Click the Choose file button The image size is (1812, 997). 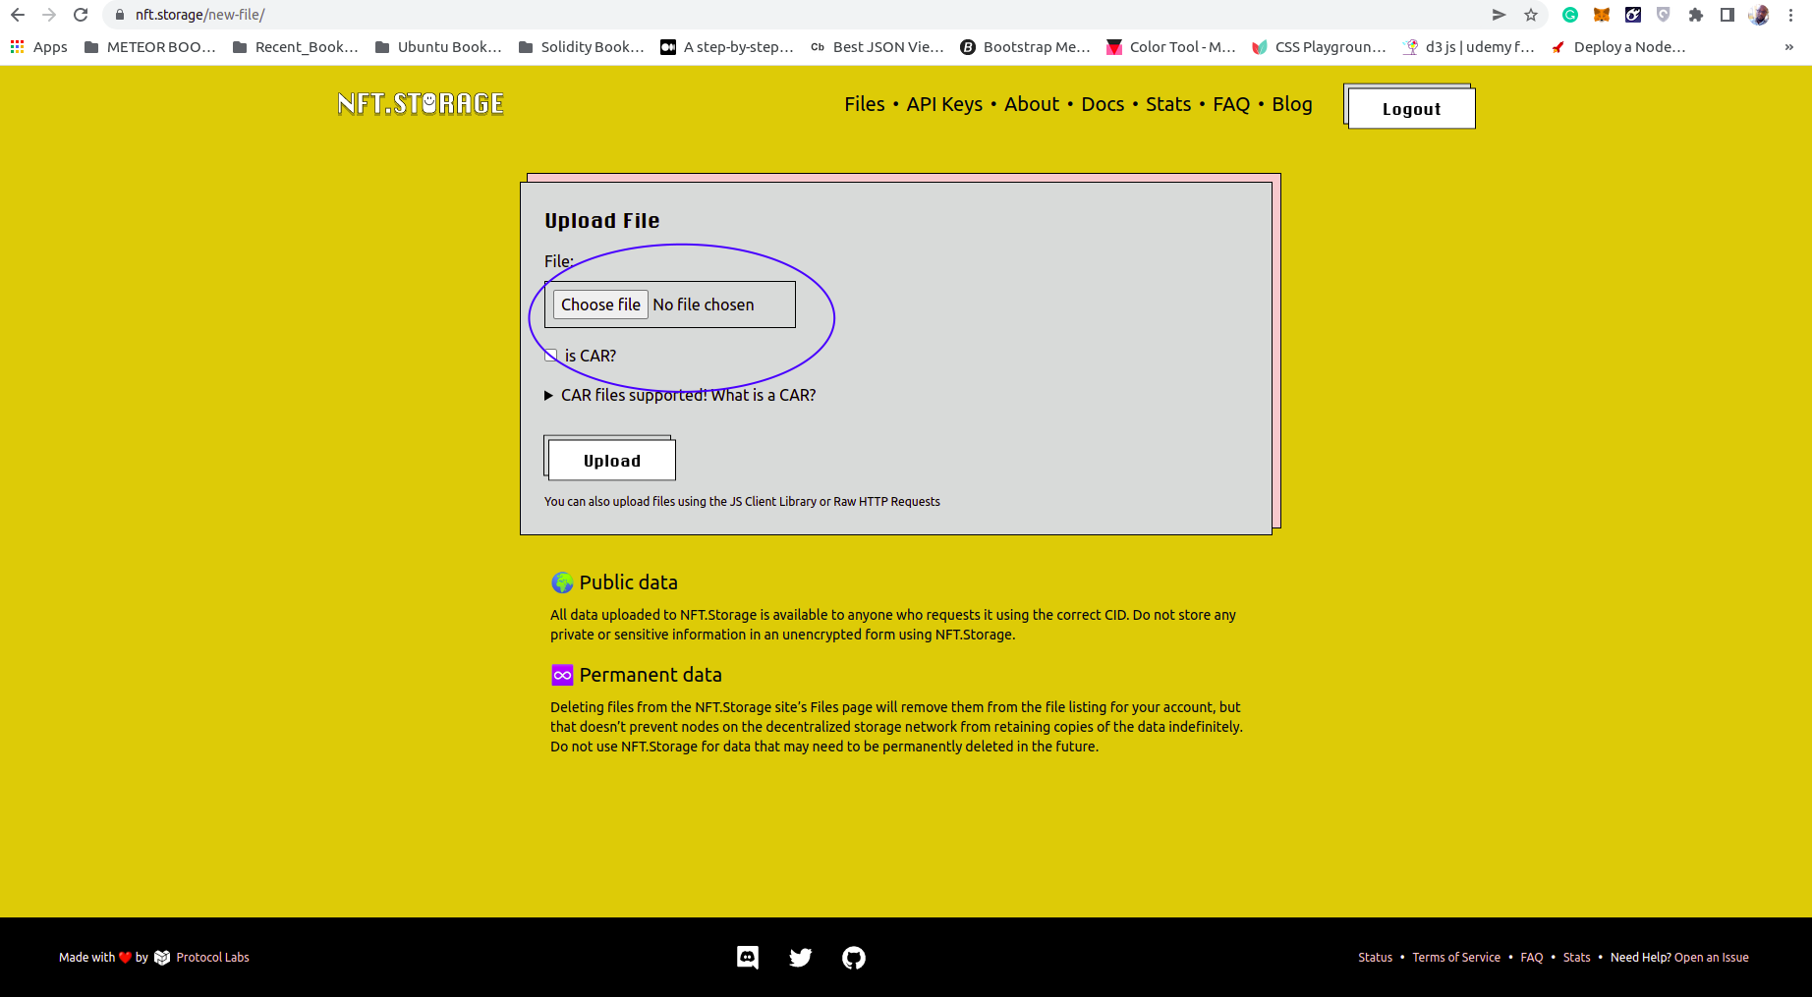point(600,305)
